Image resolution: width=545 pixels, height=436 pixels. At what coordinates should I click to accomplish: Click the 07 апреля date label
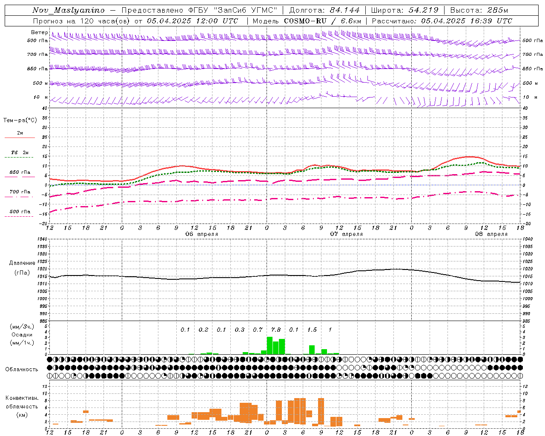click(347, 234)
